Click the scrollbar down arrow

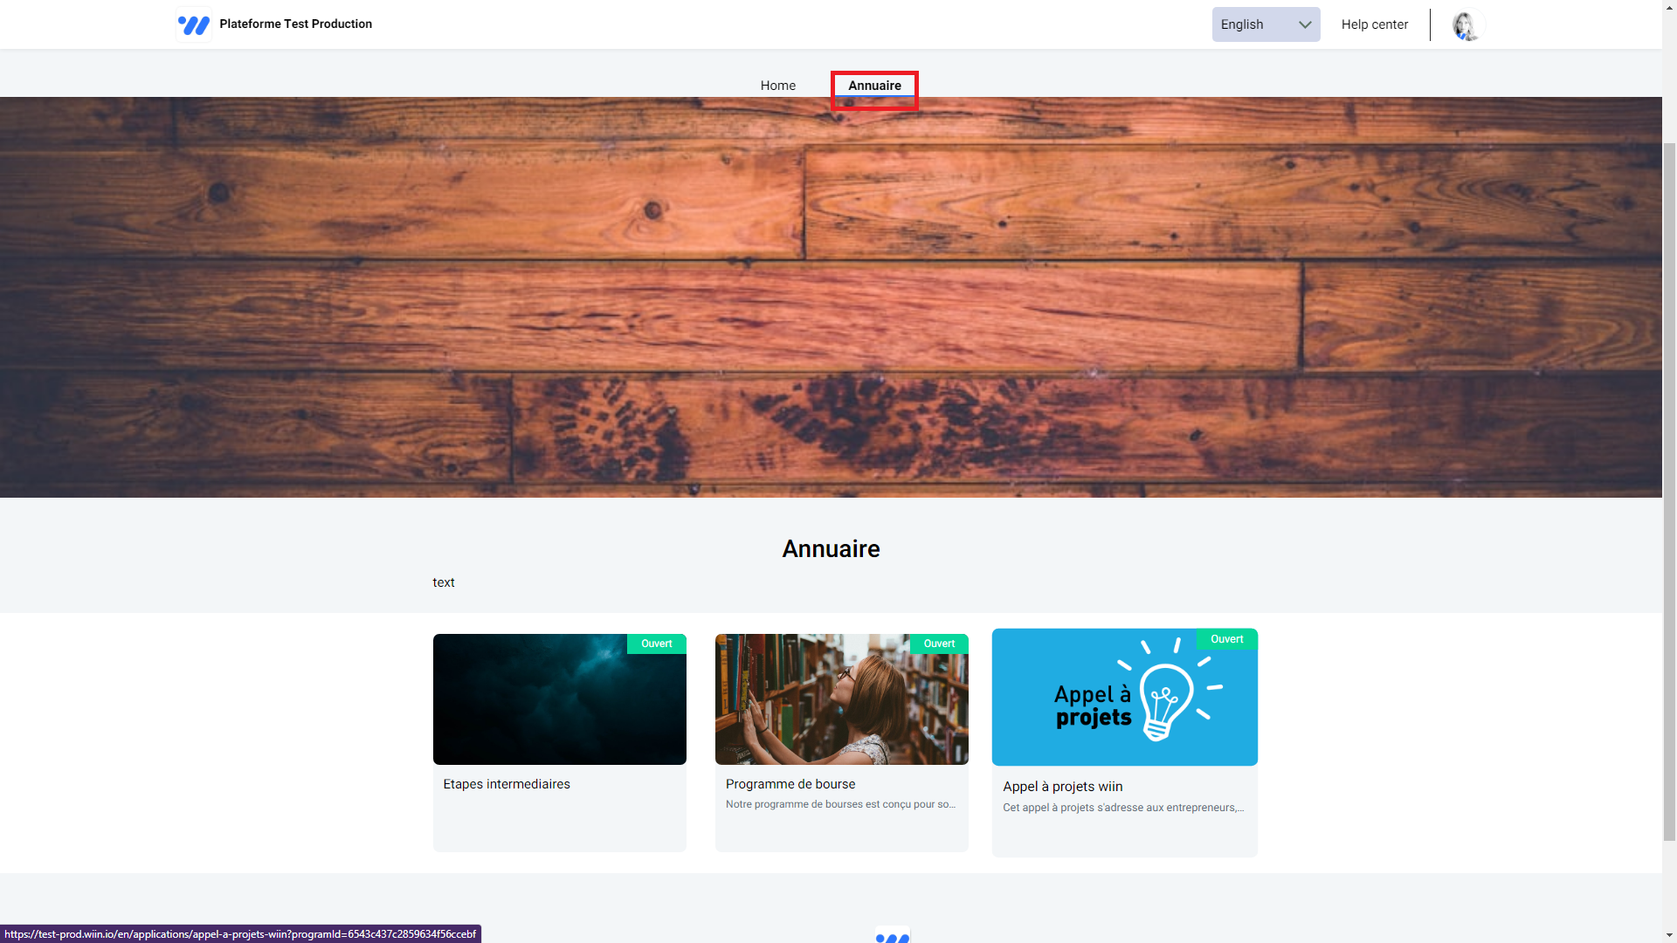tap(1669, 935)
